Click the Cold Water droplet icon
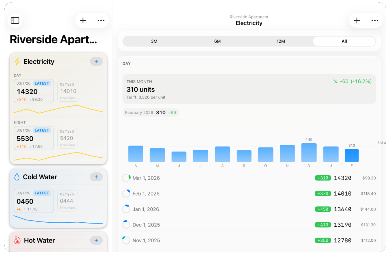Screen dimensions: 391x257 [17, 177]
